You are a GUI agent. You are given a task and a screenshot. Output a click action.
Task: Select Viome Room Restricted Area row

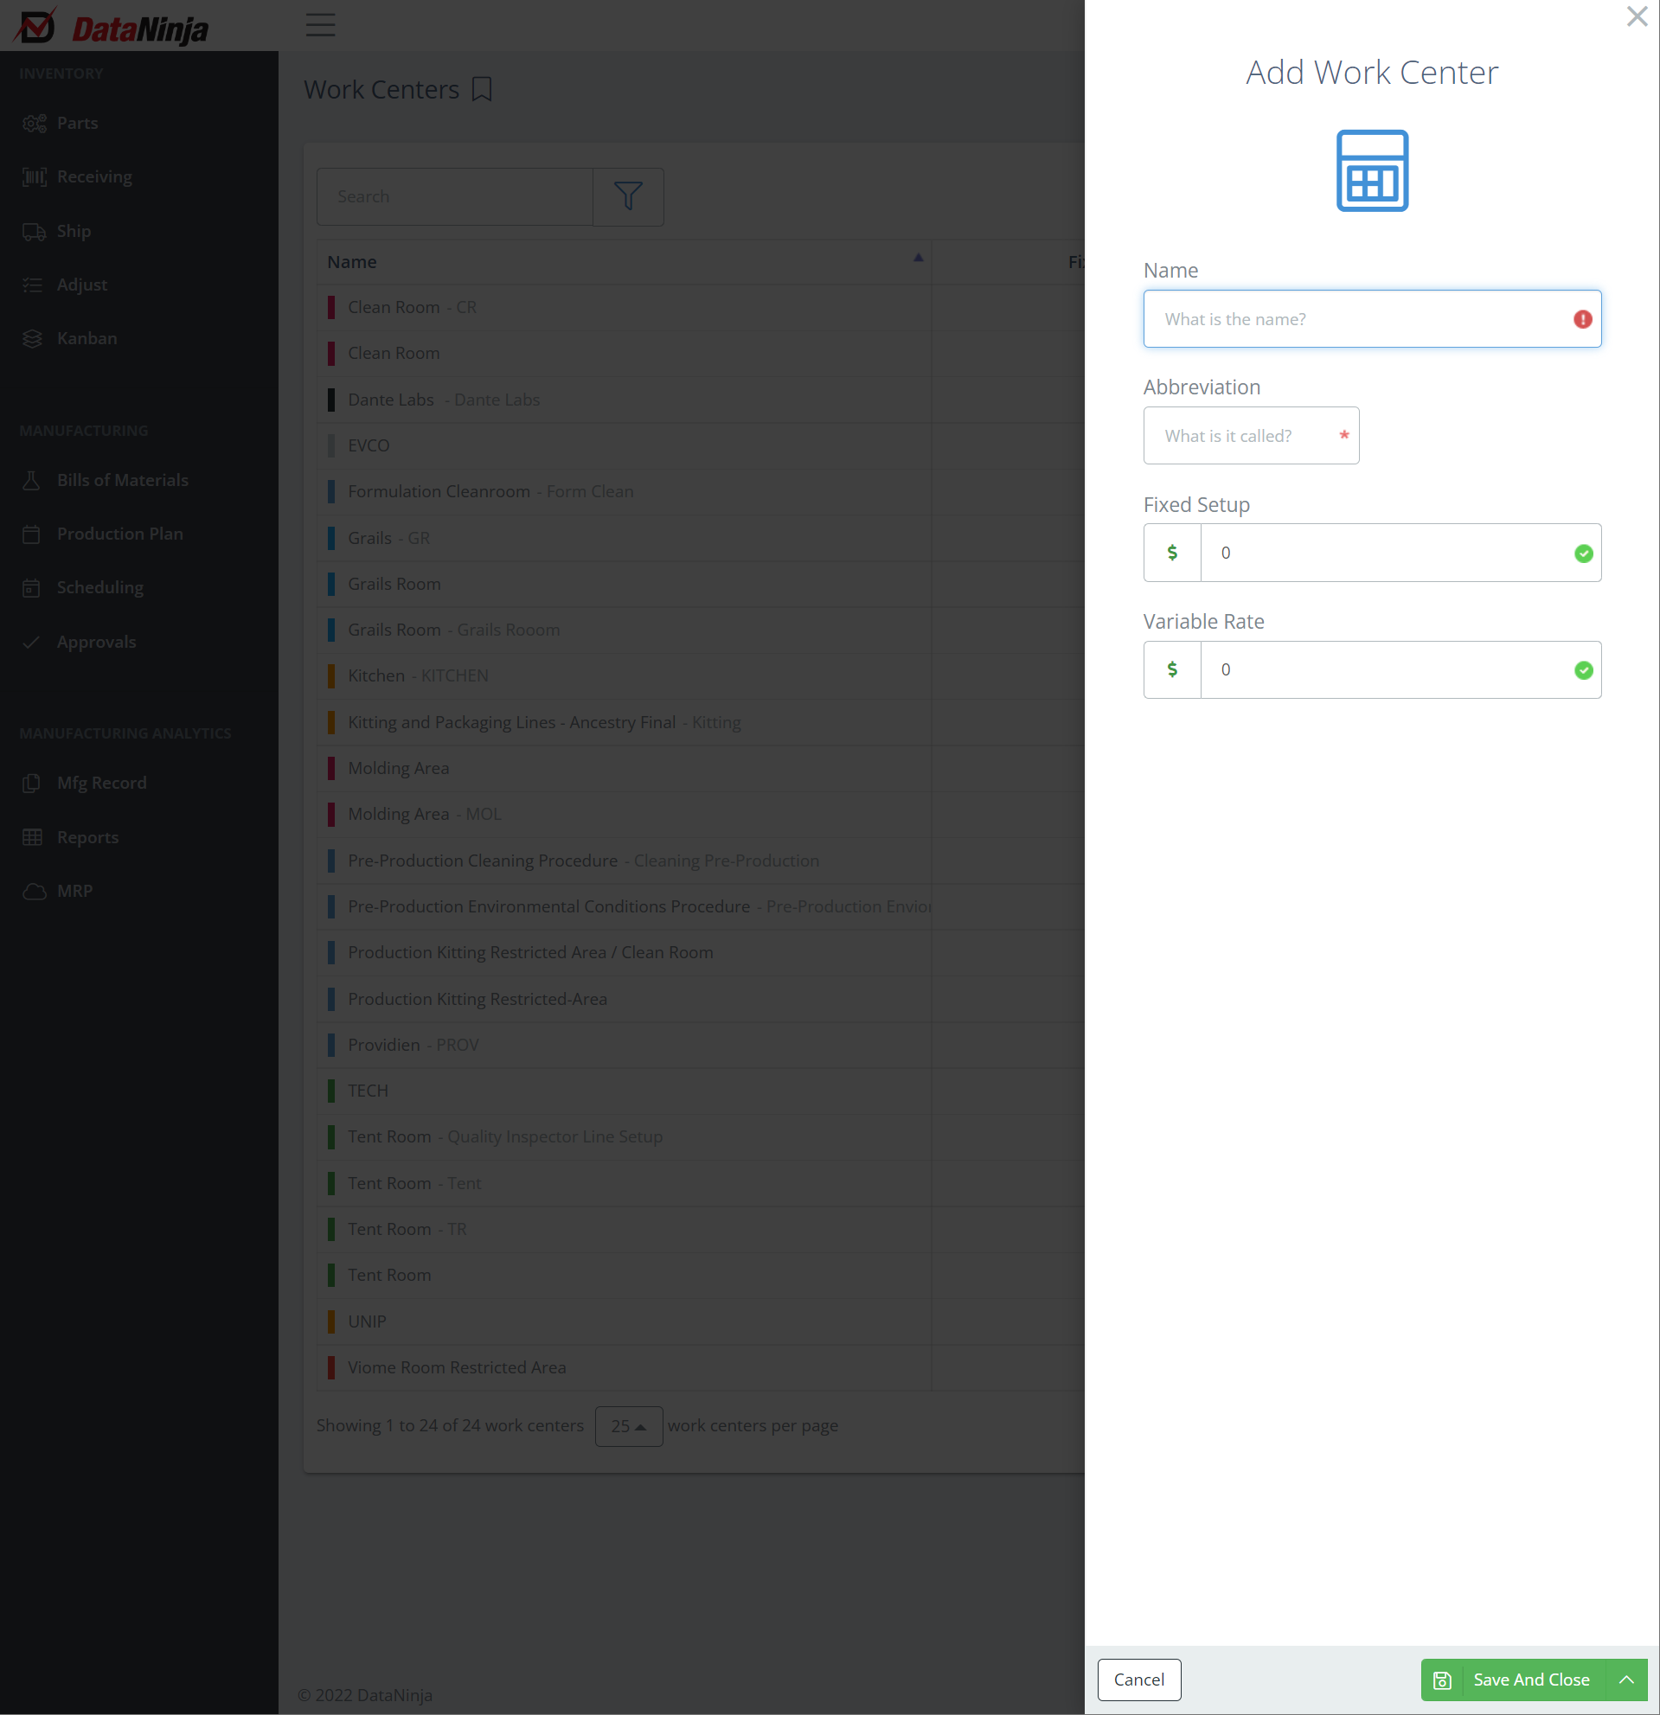coord(700,1367)
